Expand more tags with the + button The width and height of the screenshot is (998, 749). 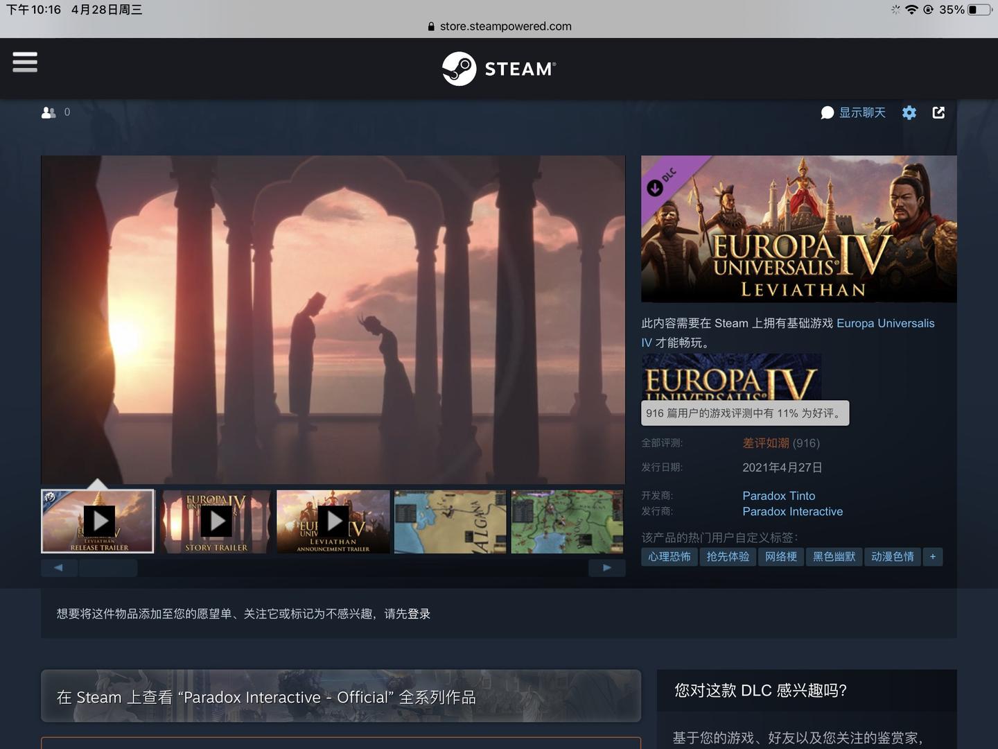coord(933,557)
